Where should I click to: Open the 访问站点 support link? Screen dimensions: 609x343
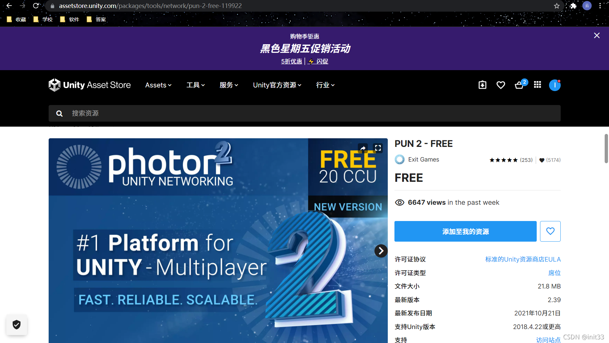(x=548, y=340)
